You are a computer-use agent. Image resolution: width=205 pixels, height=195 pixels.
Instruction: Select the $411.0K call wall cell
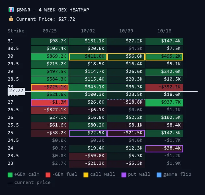click(x=88, y=57)
